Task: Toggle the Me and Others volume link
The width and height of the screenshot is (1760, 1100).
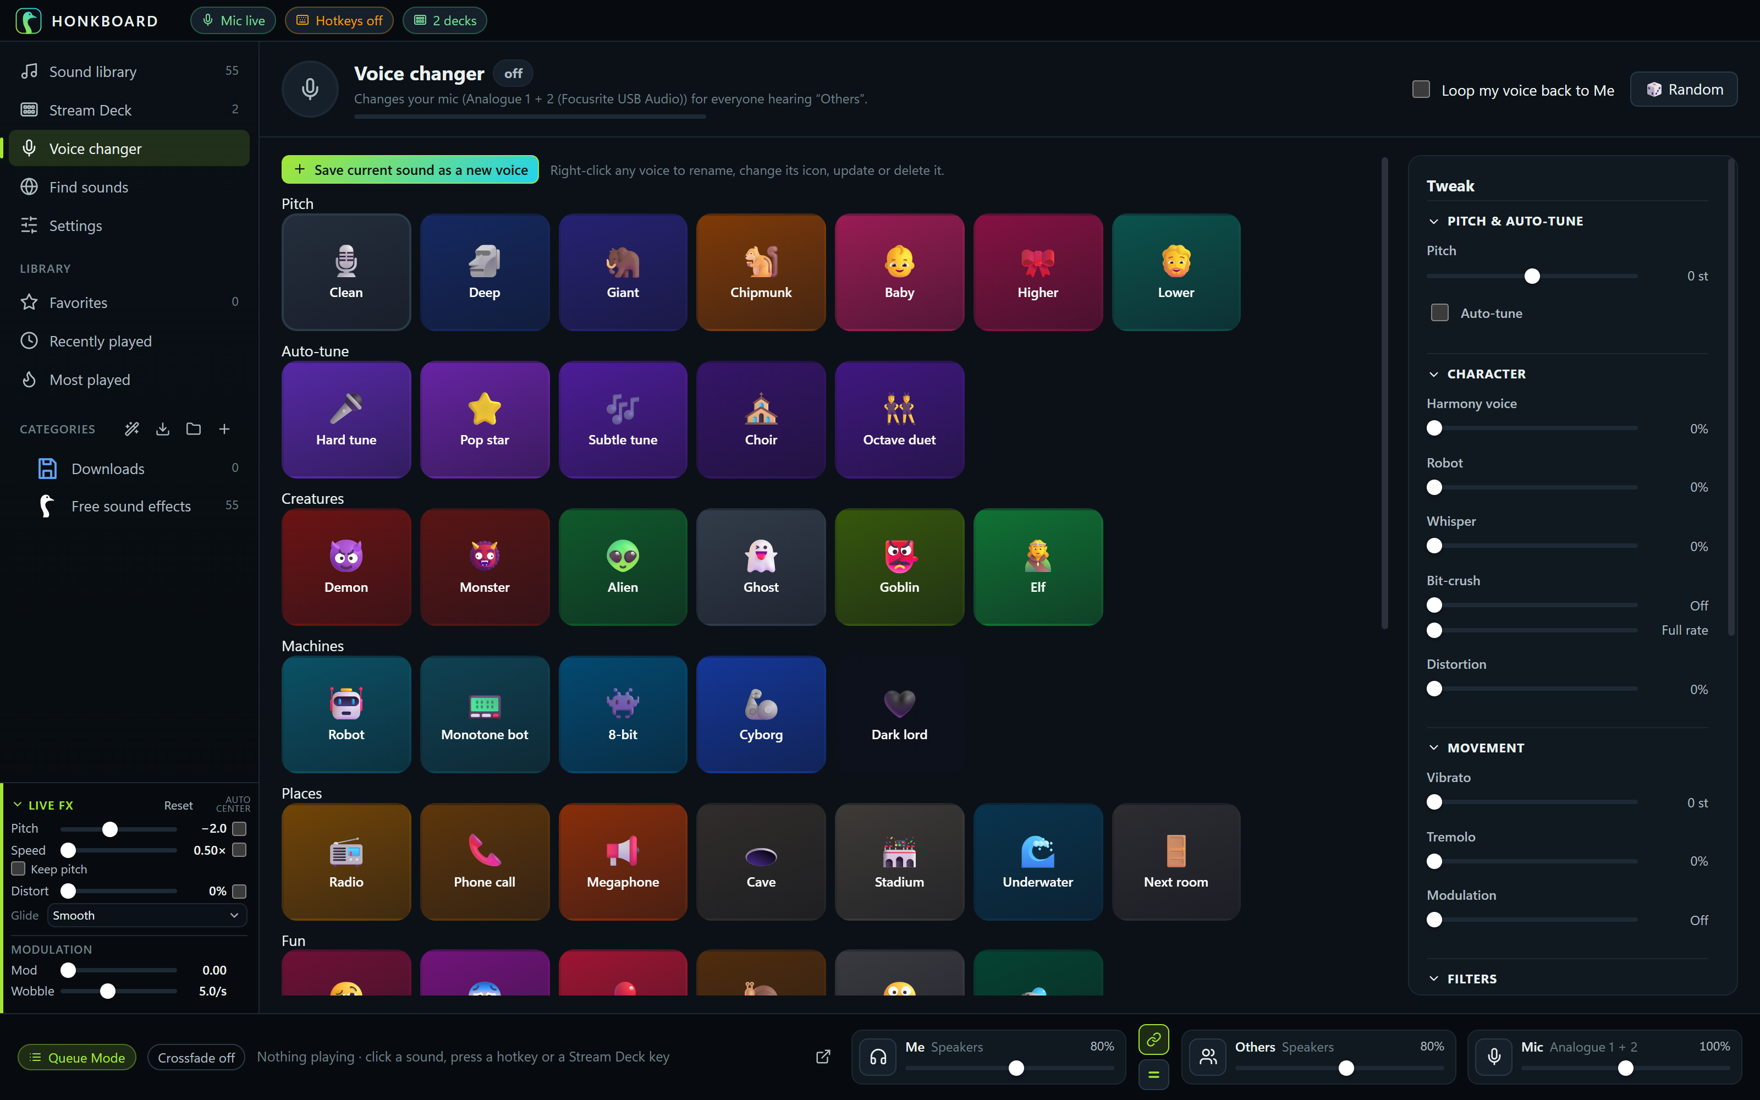Action: [x=1153, y=1039]
